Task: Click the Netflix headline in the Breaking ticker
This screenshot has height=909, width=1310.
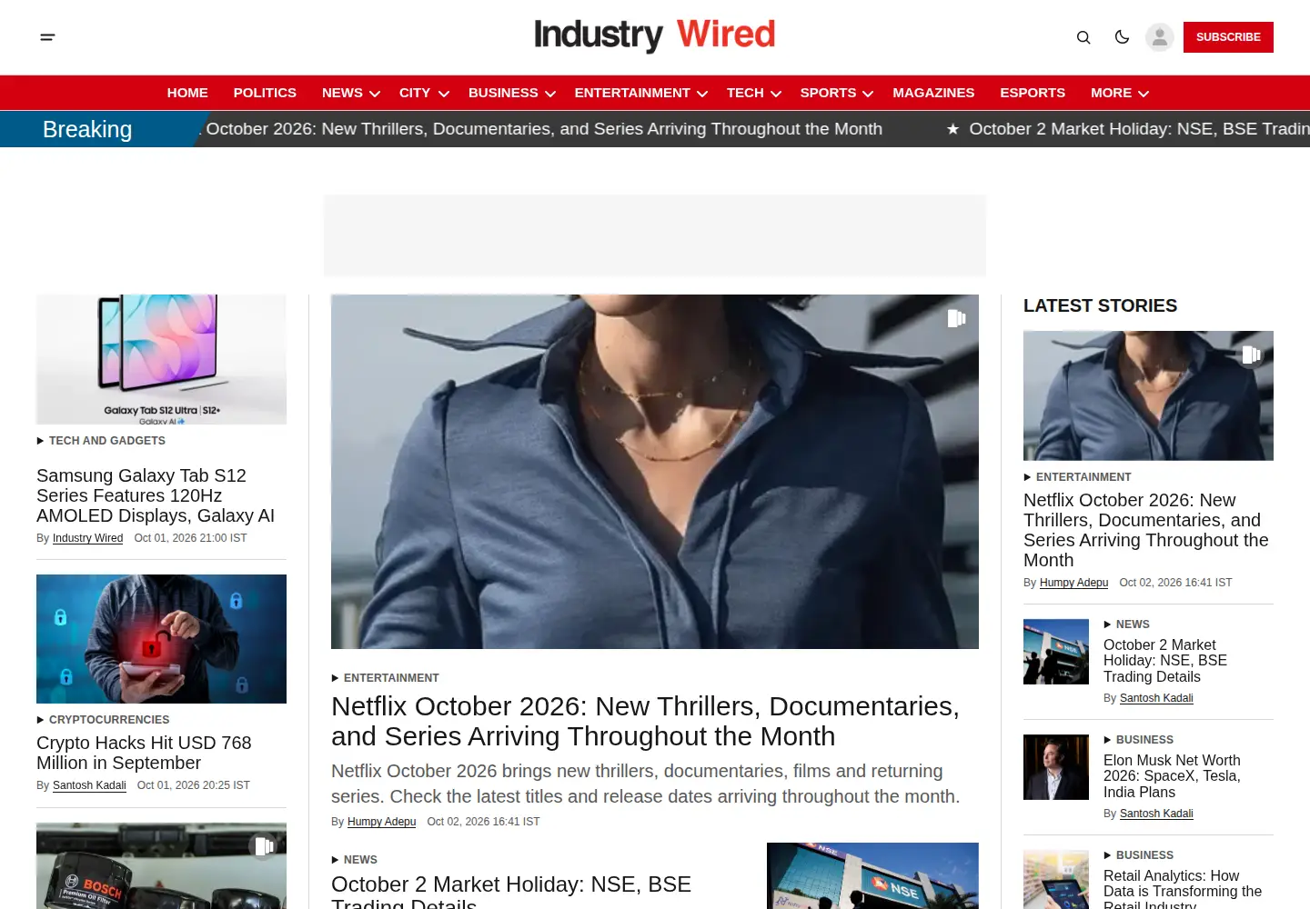Action: [544, 129]
